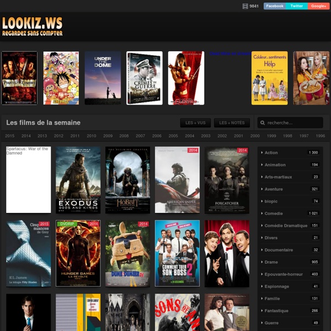Open Spartacus: War of the Damned tile

(29, 180)
